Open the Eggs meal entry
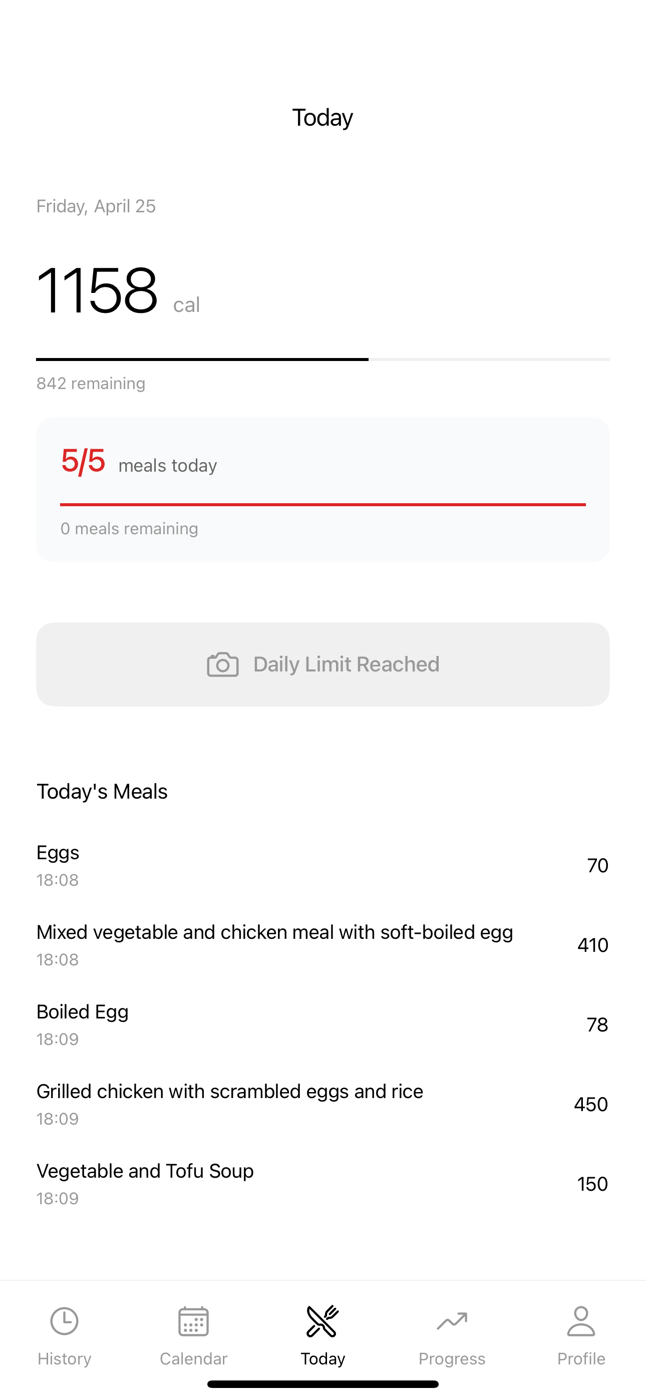 (x=323, y=865)
